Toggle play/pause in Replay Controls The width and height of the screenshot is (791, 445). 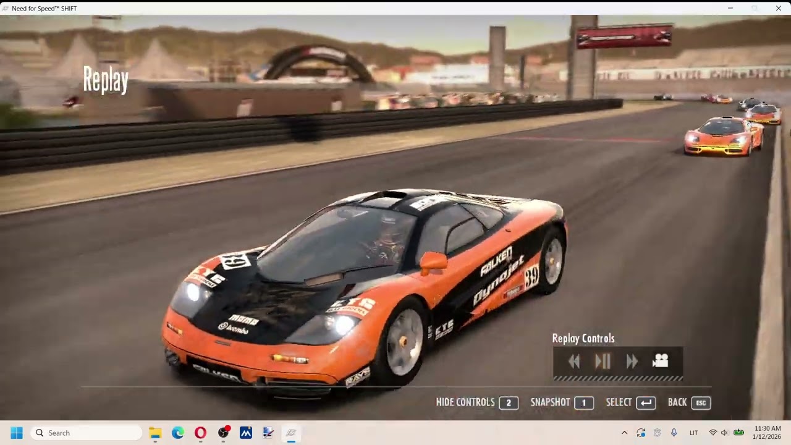[x=603, y=362]
